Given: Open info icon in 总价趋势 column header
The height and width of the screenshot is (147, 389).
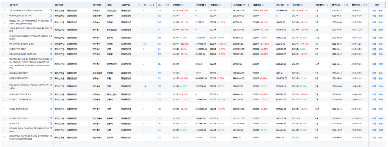Looking at the screenshot, I should coord(302,5).
